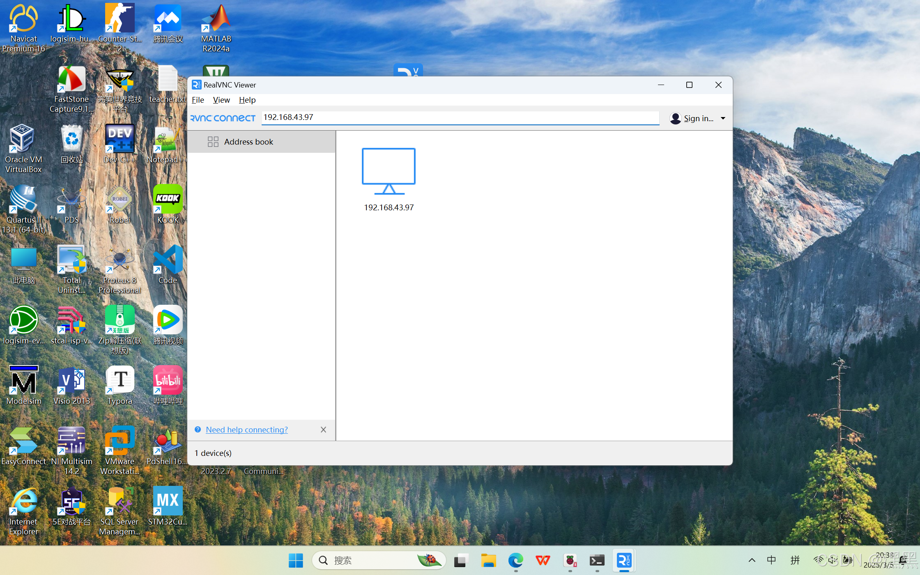Open the File menu

(x=198, y=100)
